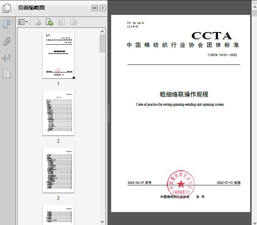Click the page number label 1
Viewport: 257px width, 225px height.
tap(58, 84)
